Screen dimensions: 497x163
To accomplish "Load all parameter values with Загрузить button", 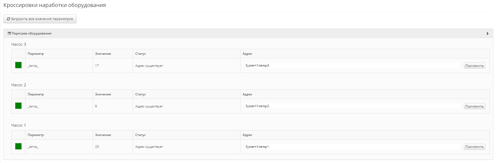I will pos(40,19).
